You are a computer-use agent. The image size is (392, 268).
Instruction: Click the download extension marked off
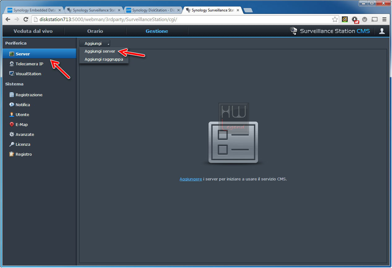pos(355,20)
